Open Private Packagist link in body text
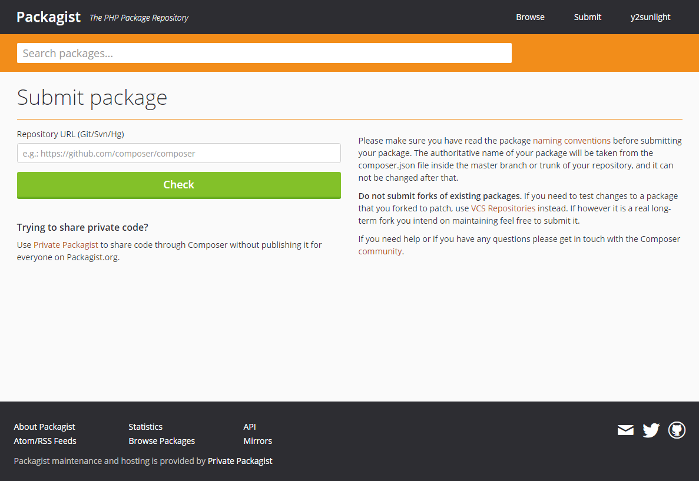699x481 pixels. point(66,245)
